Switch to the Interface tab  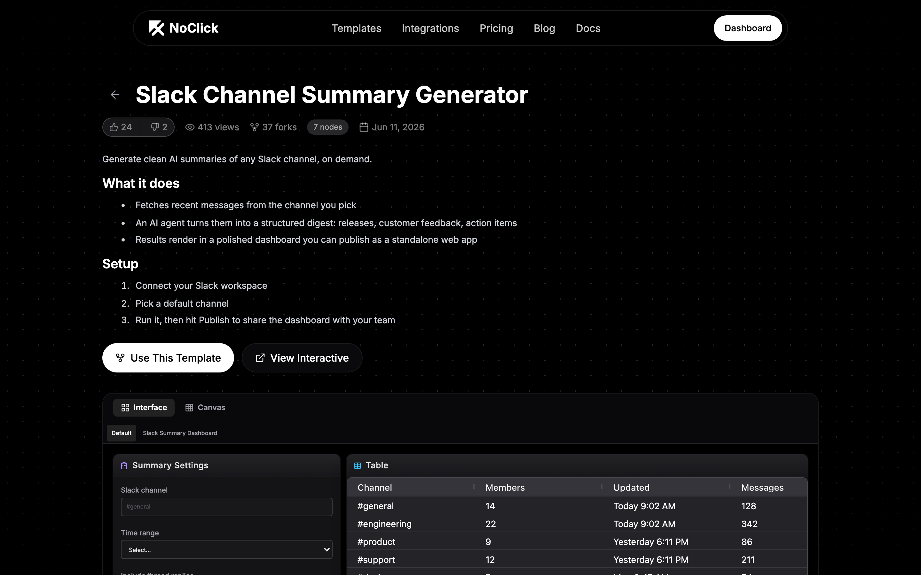[x=144, y=408]
